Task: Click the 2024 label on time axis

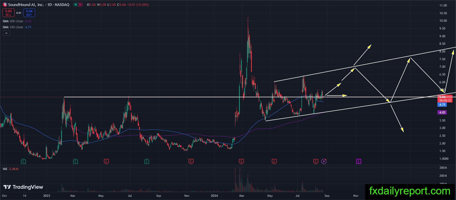Action: pos(214,196)
